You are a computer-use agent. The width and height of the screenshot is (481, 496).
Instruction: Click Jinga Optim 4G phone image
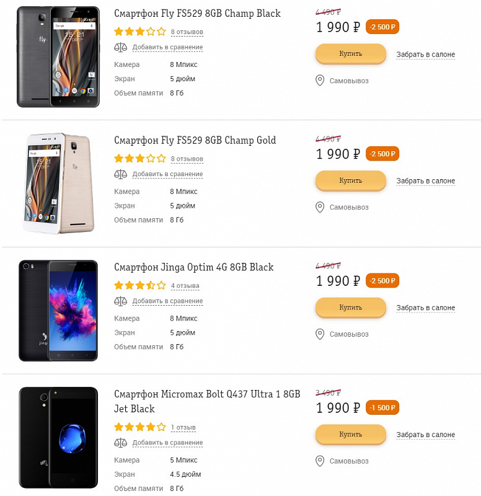tap(58, 311)
